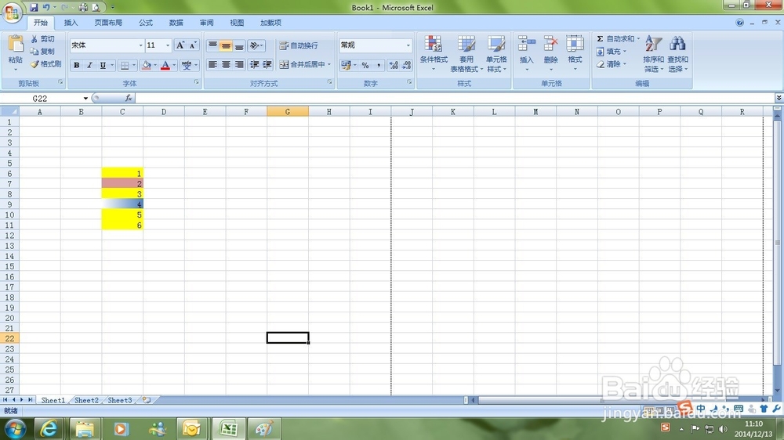Switch to Insert 插入 tab
The image size is (784, 440).
tap(71, 23)
